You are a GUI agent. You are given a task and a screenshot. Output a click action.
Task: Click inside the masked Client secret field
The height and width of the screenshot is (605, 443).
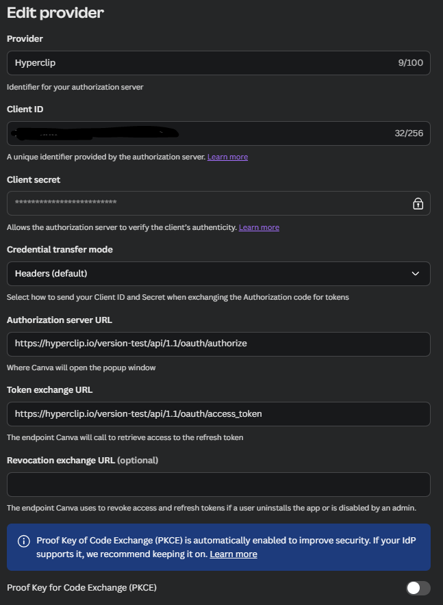click(x=205, y=203)
